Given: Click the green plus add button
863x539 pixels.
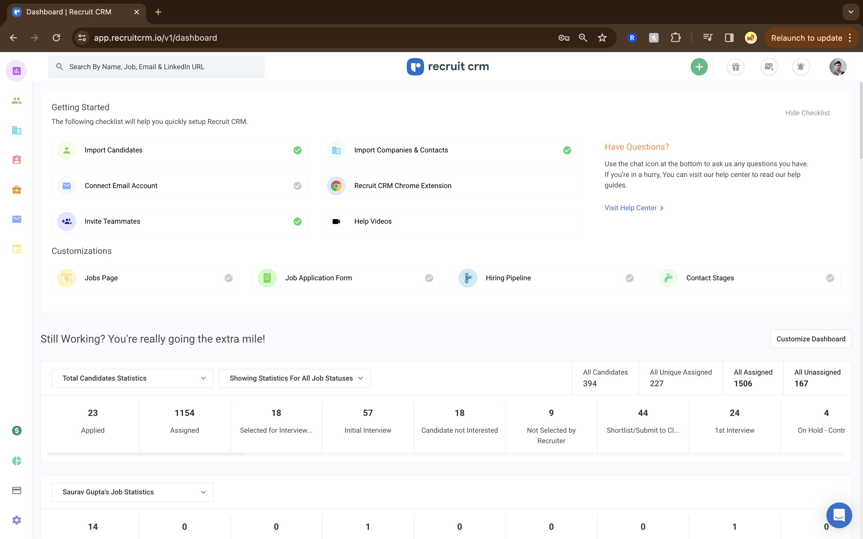Looking at the screenshot, I should tap(699, 66).
